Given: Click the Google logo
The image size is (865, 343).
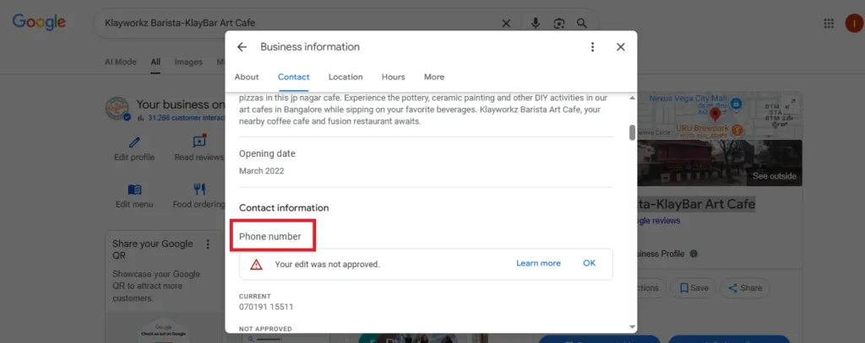Looking at the screenshot, I should click(x=39, y=23).
